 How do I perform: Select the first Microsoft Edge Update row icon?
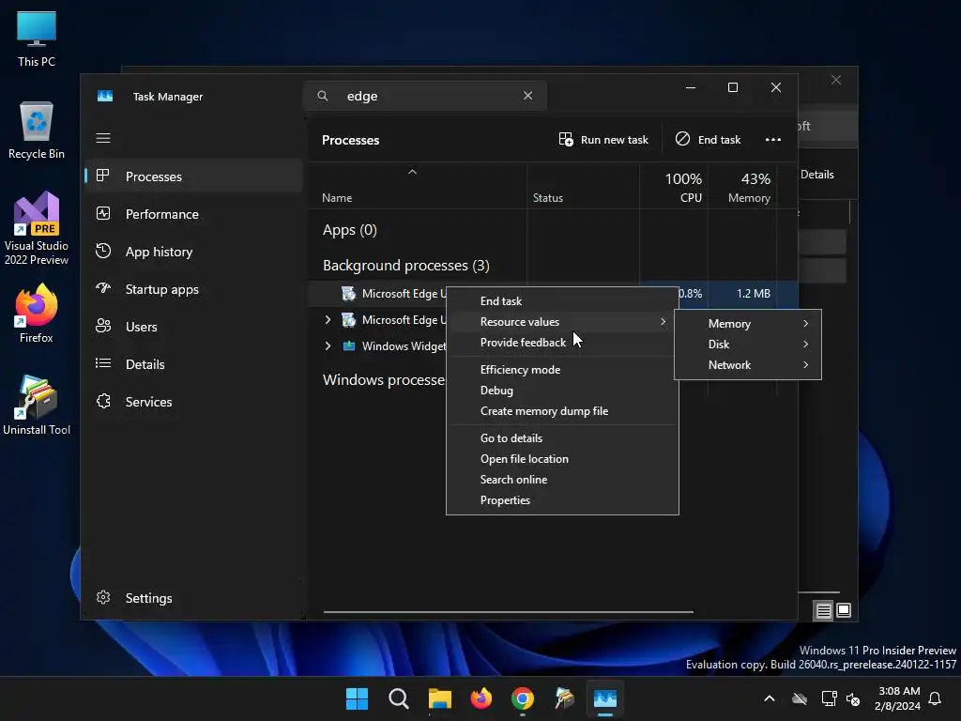[x=349, y=294]
